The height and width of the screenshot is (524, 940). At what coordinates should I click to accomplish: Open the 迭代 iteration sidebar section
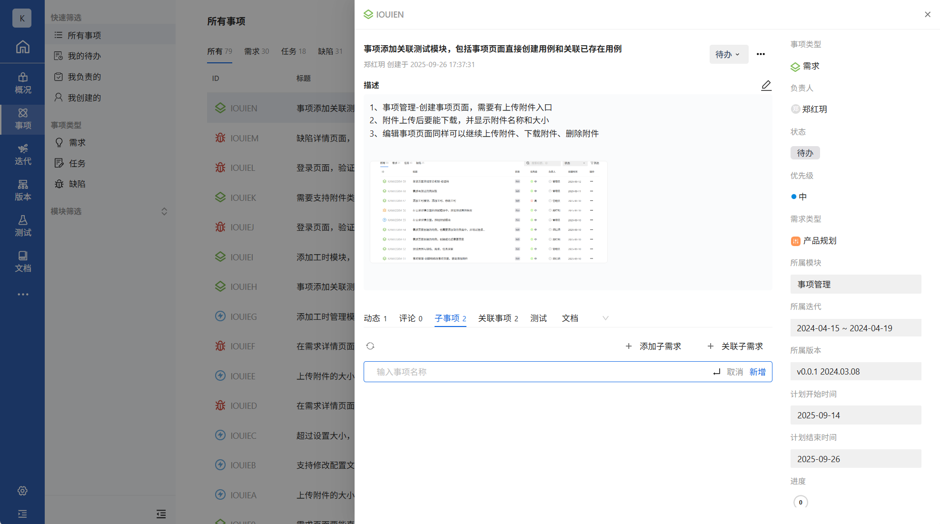pos(22,155)
